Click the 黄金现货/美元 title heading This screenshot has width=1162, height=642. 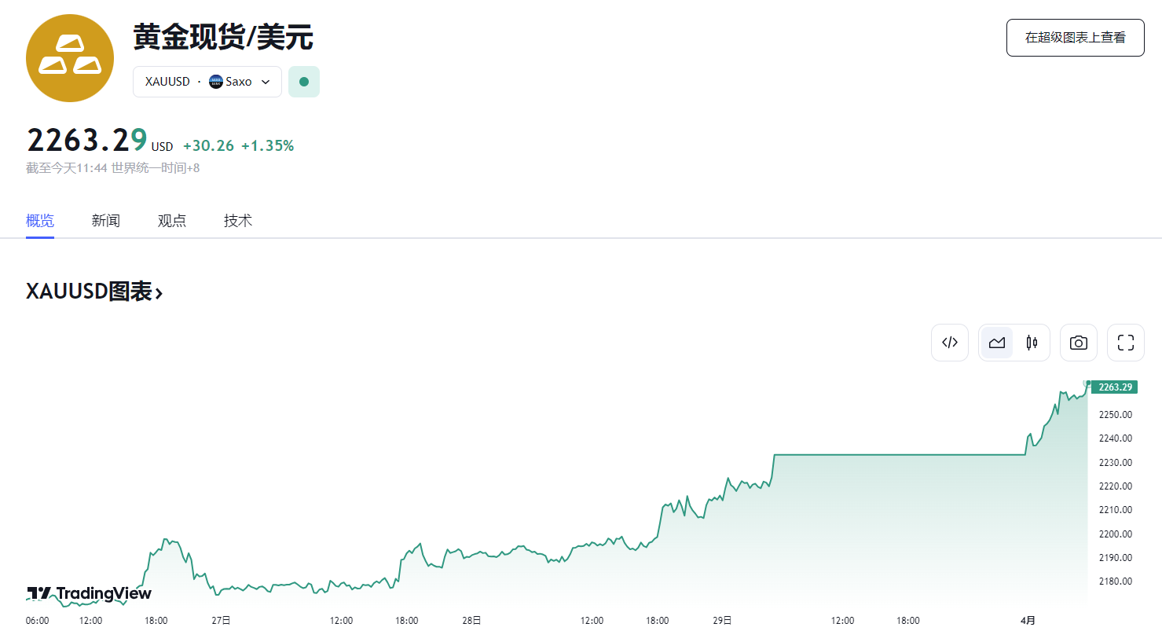tap(223, 37)
